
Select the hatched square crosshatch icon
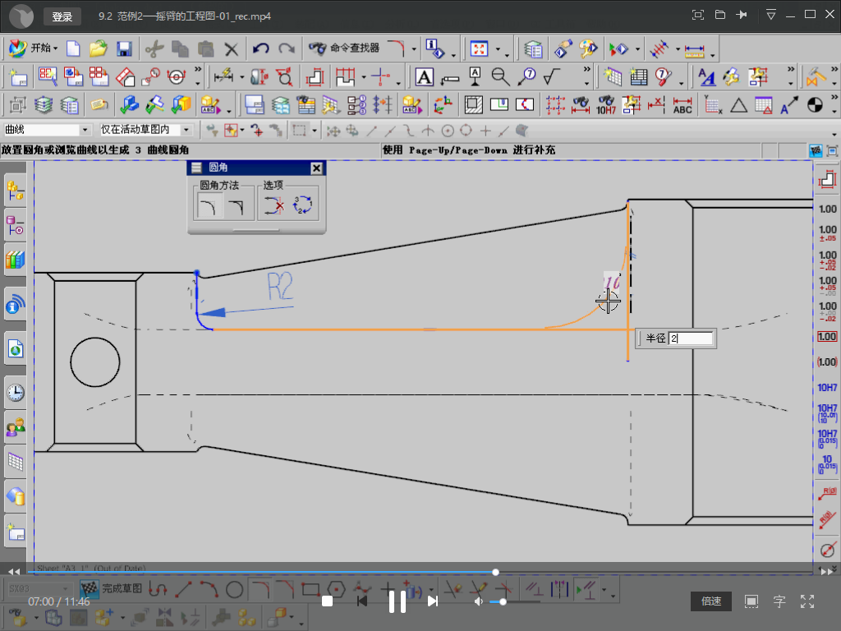point(473,104)
